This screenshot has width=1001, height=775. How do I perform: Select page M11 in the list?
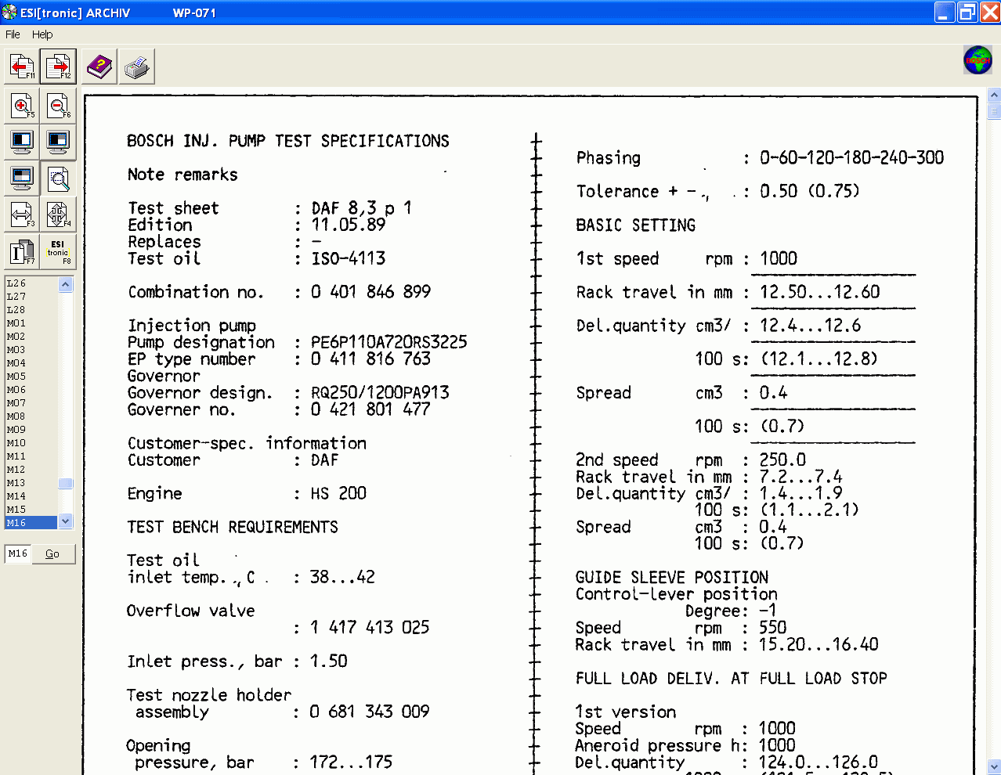[x=31, y=456]
